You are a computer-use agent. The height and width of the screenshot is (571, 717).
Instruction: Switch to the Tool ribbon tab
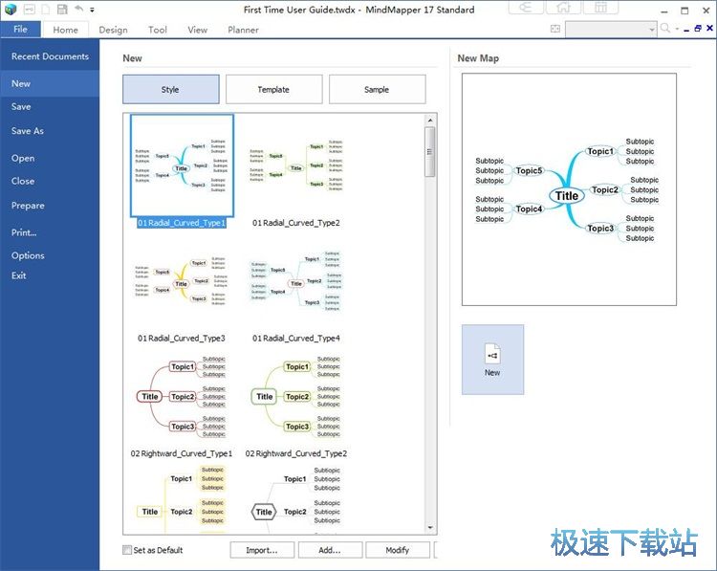pyautogui.click(x=158, y=30)
